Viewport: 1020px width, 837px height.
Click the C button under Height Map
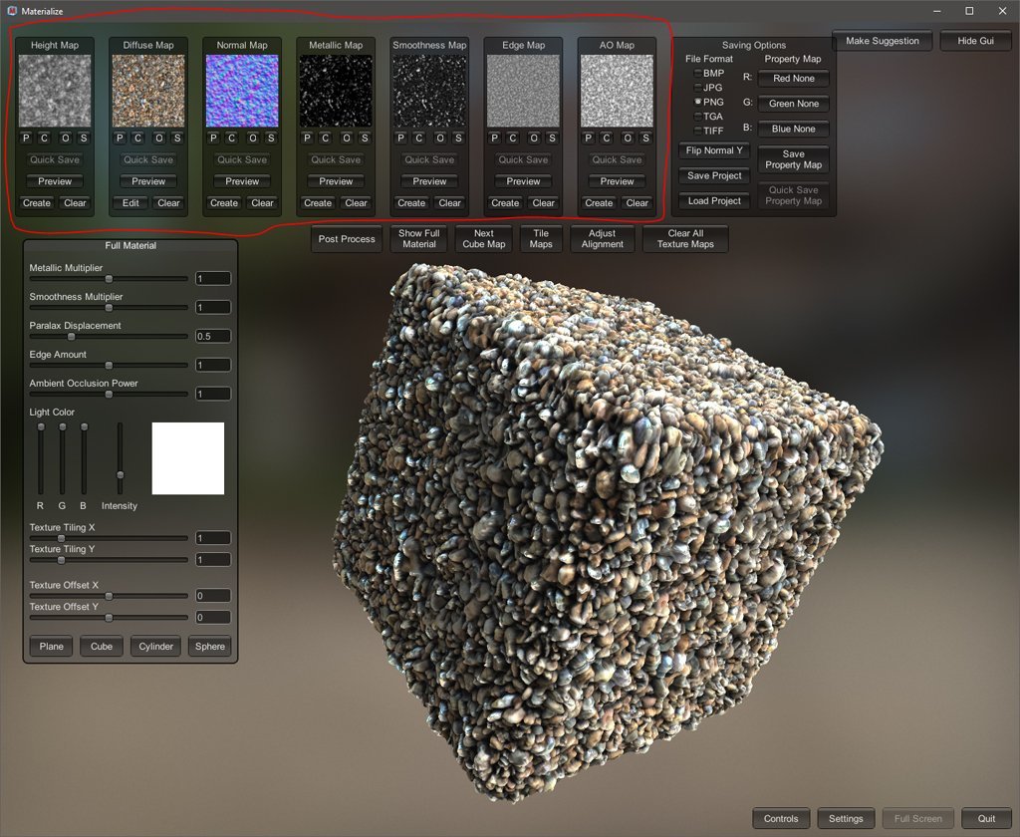pyautogui.click(x=44, y=139)
